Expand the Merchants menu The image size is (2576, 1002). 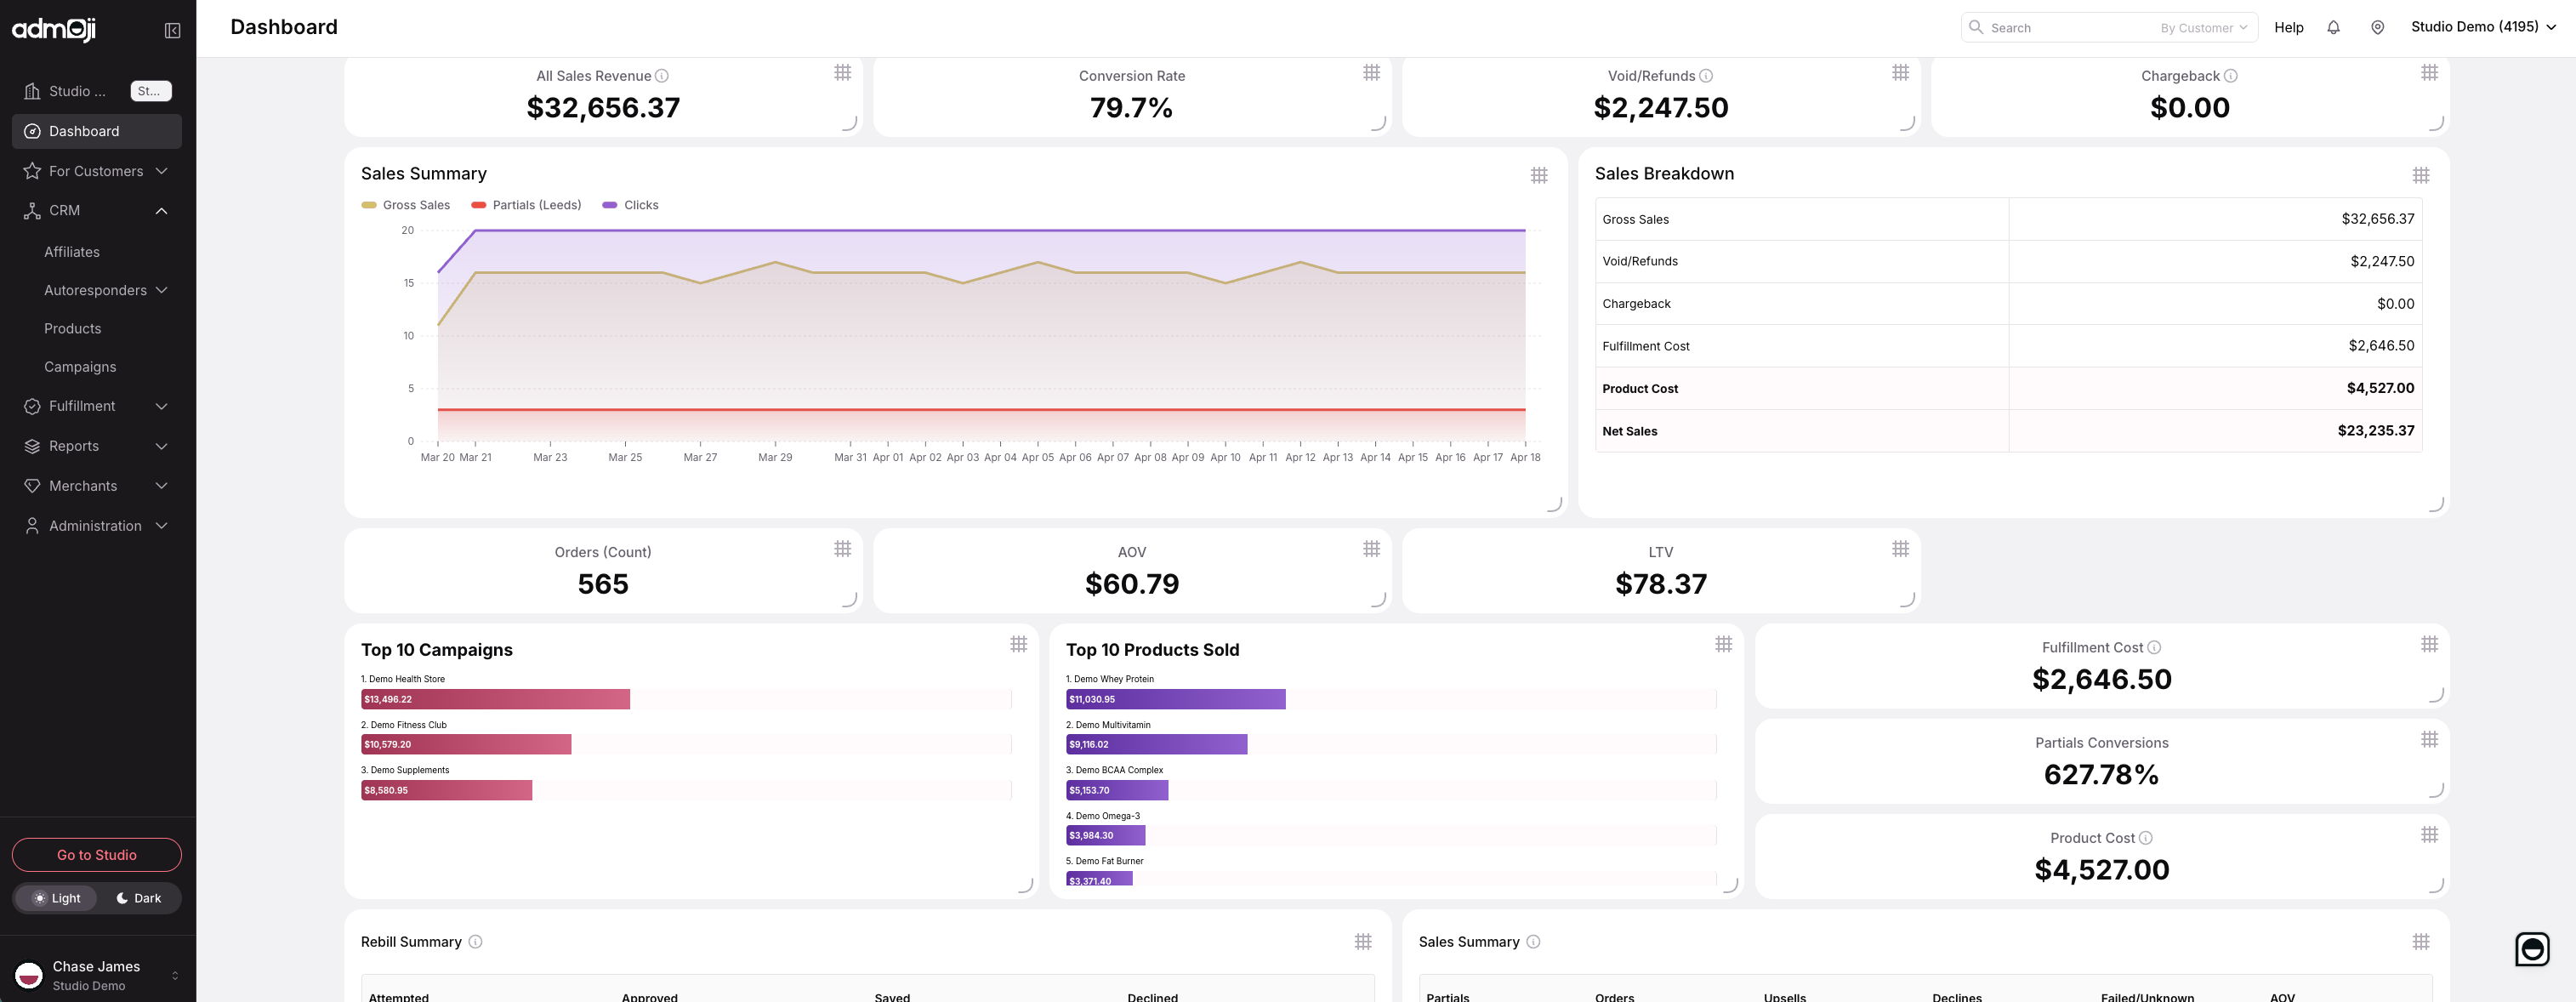click(x=97, y=486)
